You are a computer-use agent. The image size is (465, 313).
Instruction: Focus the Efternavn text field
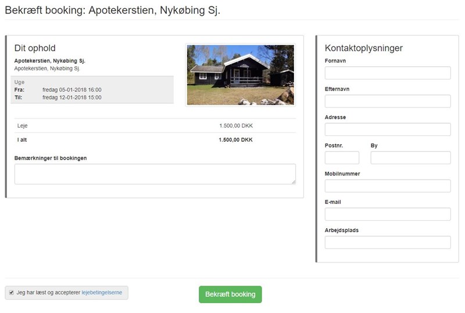[x=388, y=101]
